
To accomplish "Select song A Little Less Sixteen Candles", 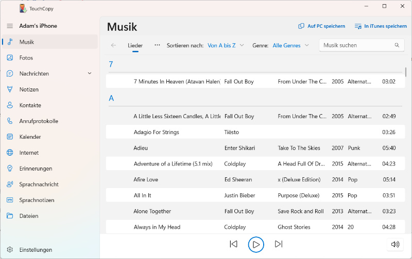I will 255,116.
